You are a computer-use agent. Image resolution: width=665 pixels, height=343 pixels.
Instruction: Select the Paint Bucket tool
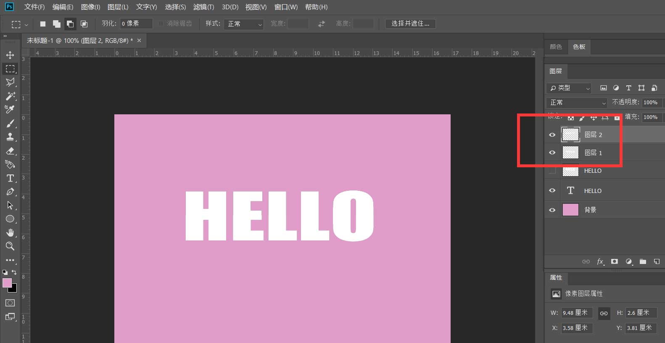coord(10,164)
